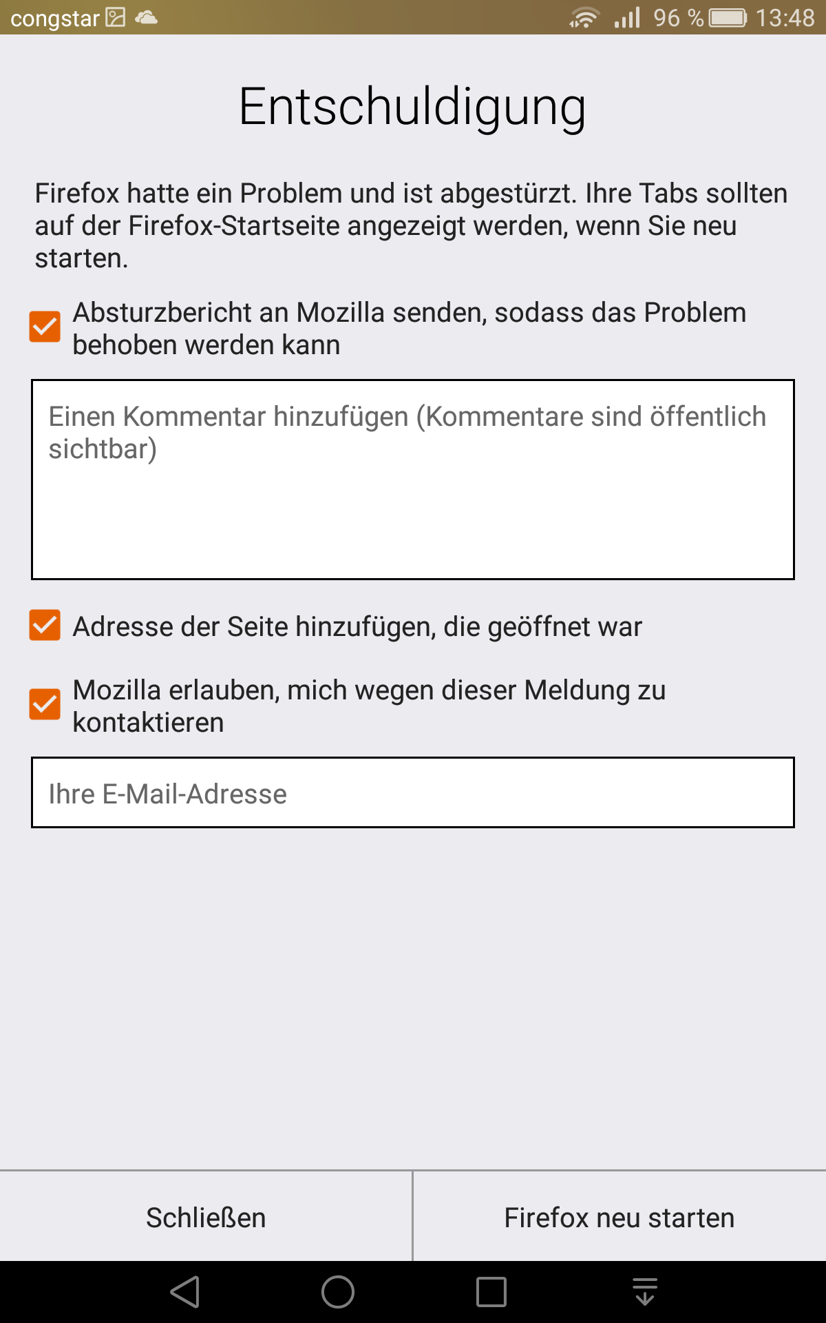Disable the allow Mozilla to contact me checkbox

pyautogui.click(x=45, y=704)
